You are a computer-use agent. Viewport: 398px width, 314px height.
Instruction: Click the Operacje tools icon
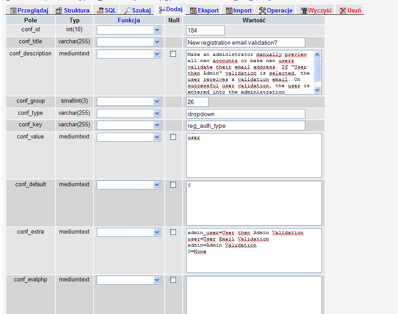(263, 11)
